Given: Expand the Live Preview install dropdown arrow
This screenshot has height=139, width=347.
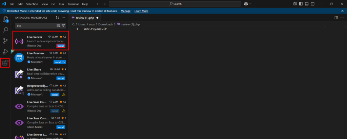Looking at the screenshot, I should [x=64, y=62].
